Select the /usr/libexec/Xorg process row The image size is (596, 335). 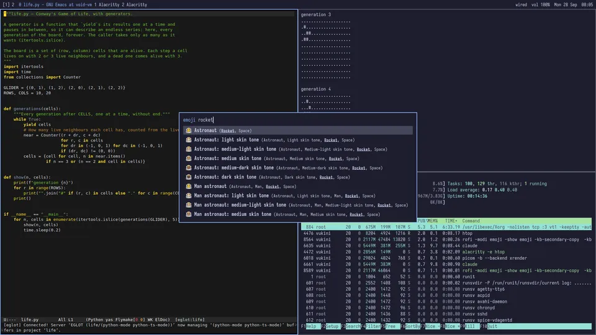(x=446, y=227)
